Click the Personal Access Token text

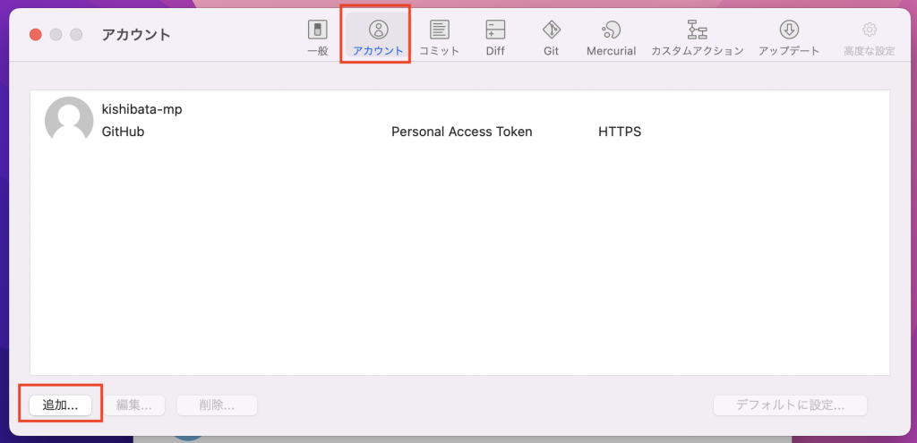tap(461, 132)
